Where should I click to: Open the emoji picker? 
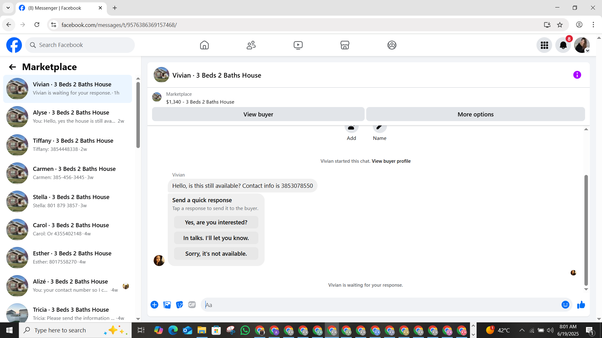pyautogui.click(x=565, y=305)
